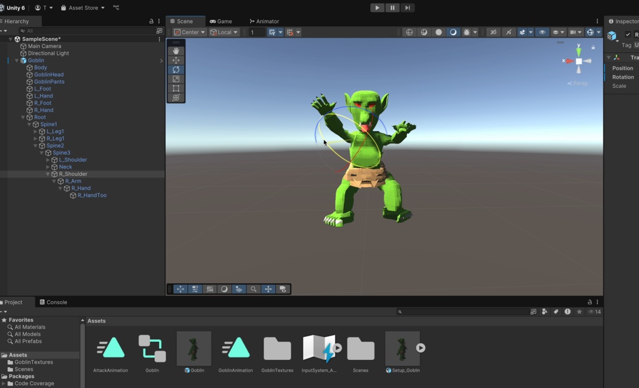Click the camera icon in the bottom overlay toolbar

pos(283,289)
